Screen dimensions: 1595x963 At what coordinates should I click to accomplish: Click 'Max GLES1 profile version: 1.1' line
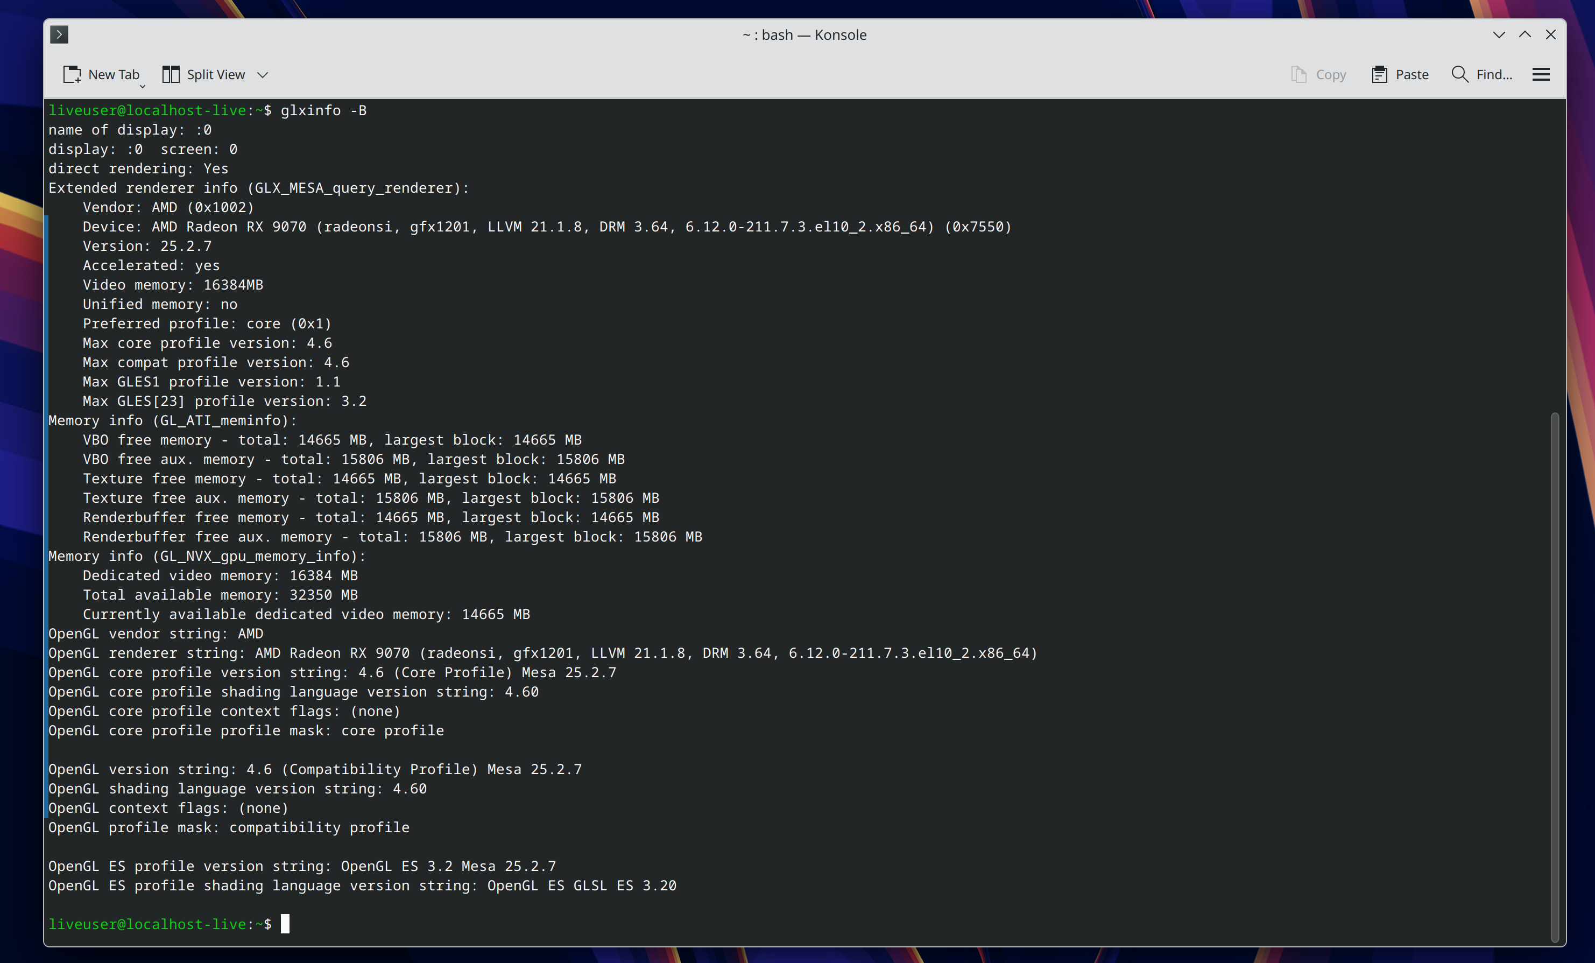coord(211,382)
